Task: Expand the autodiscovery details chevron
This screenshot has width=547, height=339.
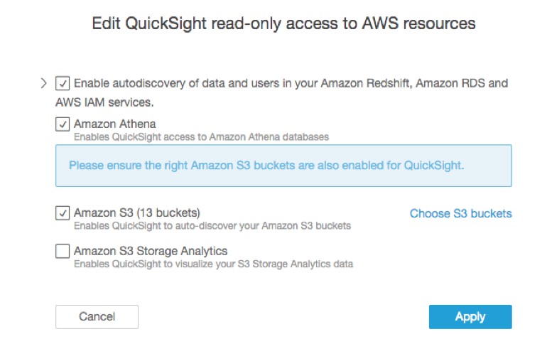Action: 44,83
